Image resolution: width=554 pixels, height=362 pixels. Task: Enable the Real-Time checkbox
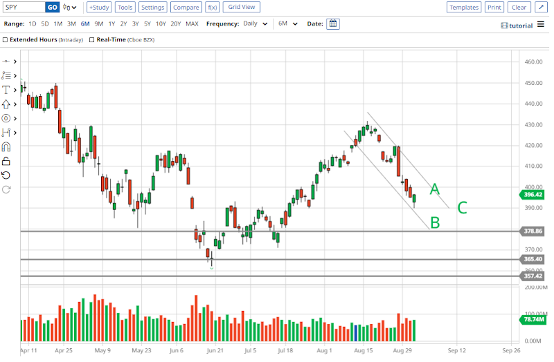point(91,40)
